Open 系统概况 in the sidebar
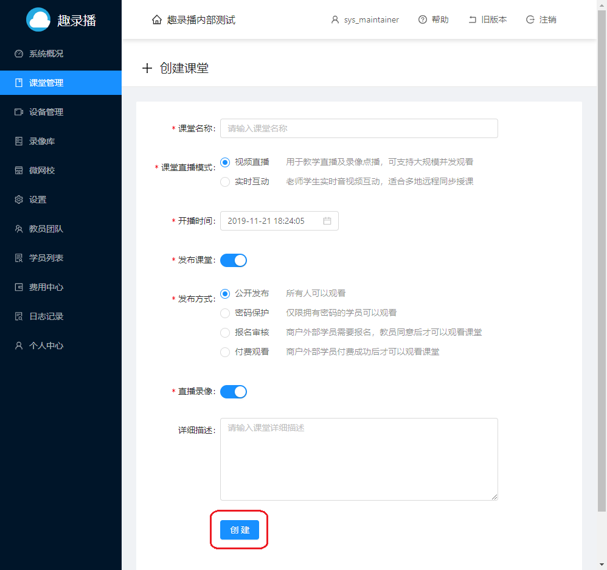 [61, 54]
